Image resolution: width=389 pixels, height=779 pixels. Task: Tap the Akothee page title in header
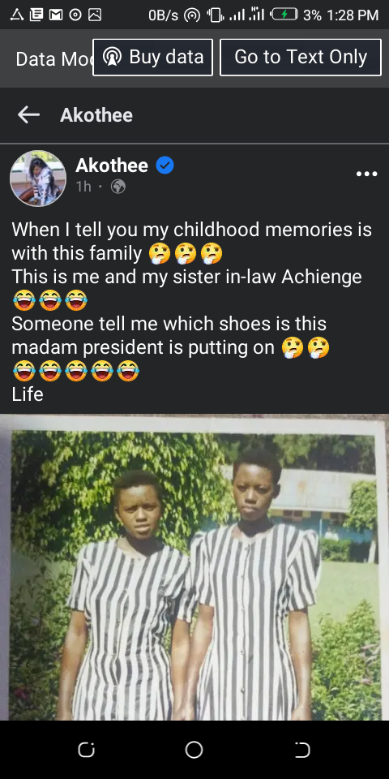click(x=96, y=115)
